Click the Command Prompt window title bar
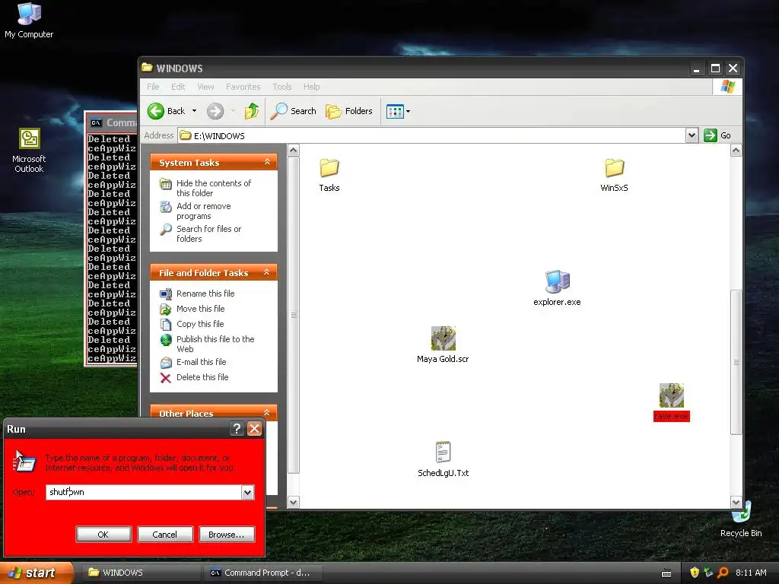779x584 pixels. pos(113,122)
